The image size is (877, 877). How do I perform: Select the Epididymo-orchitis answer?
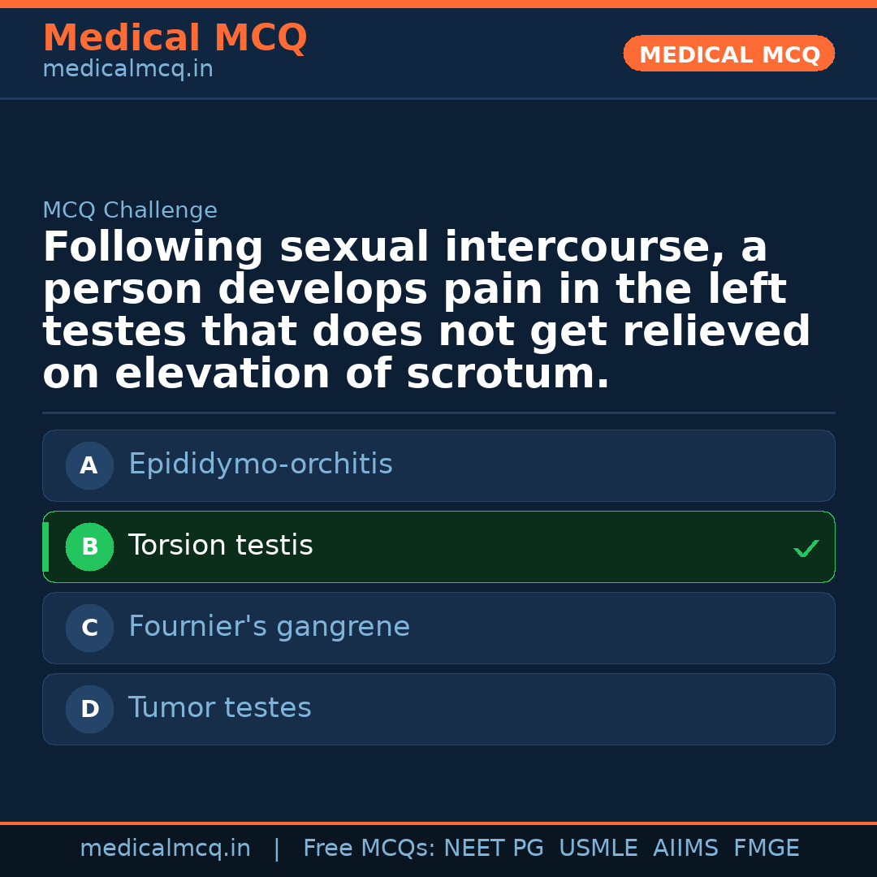261,465
